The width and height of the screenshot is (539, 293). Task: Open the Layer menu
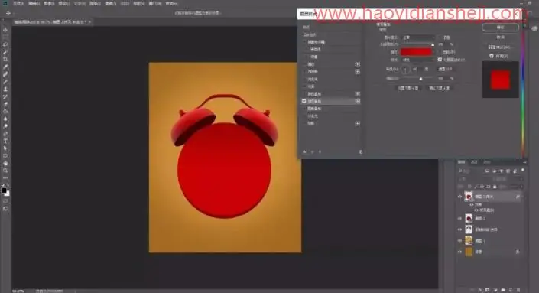[x=64, y=3]
